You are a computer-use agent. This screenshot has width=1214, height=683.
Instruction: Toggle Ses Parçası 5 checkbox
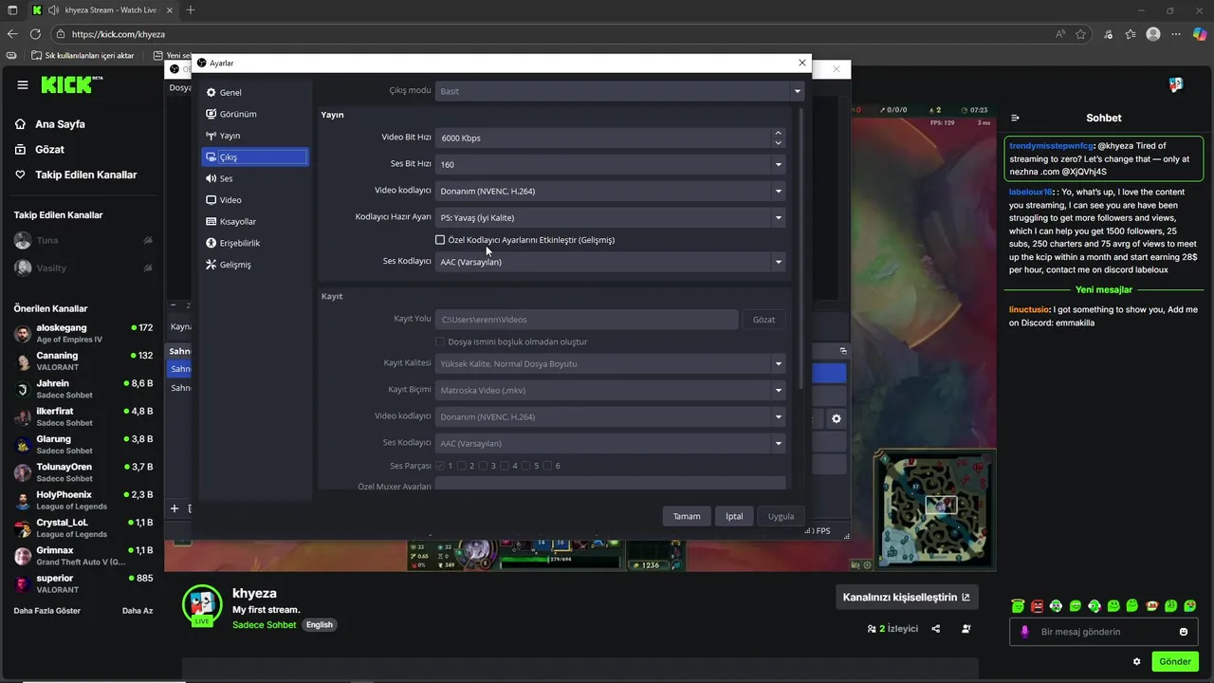[526, 466]
